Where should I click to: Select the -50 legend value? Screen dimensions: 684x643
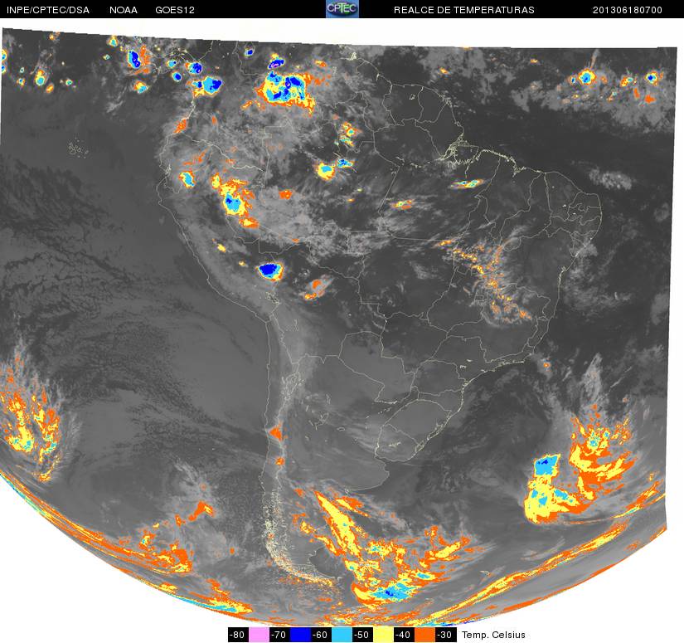363,635
